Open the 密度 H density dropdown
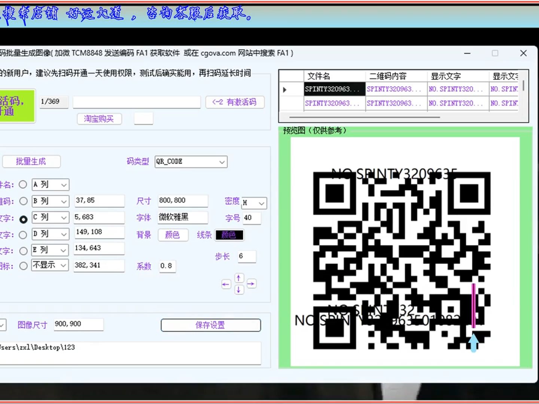Viewport: 539px width, 404px height. coord(254,203)
